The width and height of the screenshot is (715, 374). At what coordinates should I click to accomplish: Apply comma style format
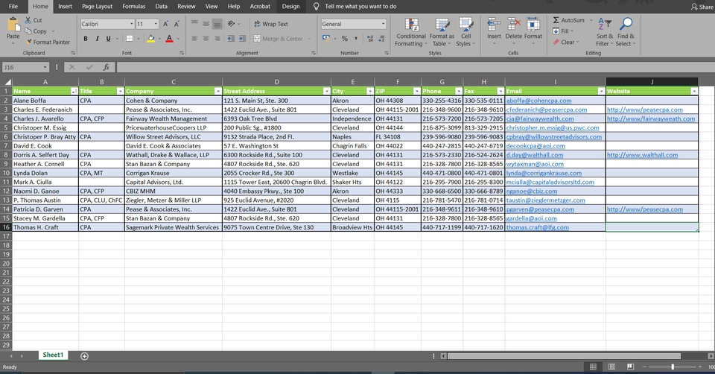[x=356, y=39]
